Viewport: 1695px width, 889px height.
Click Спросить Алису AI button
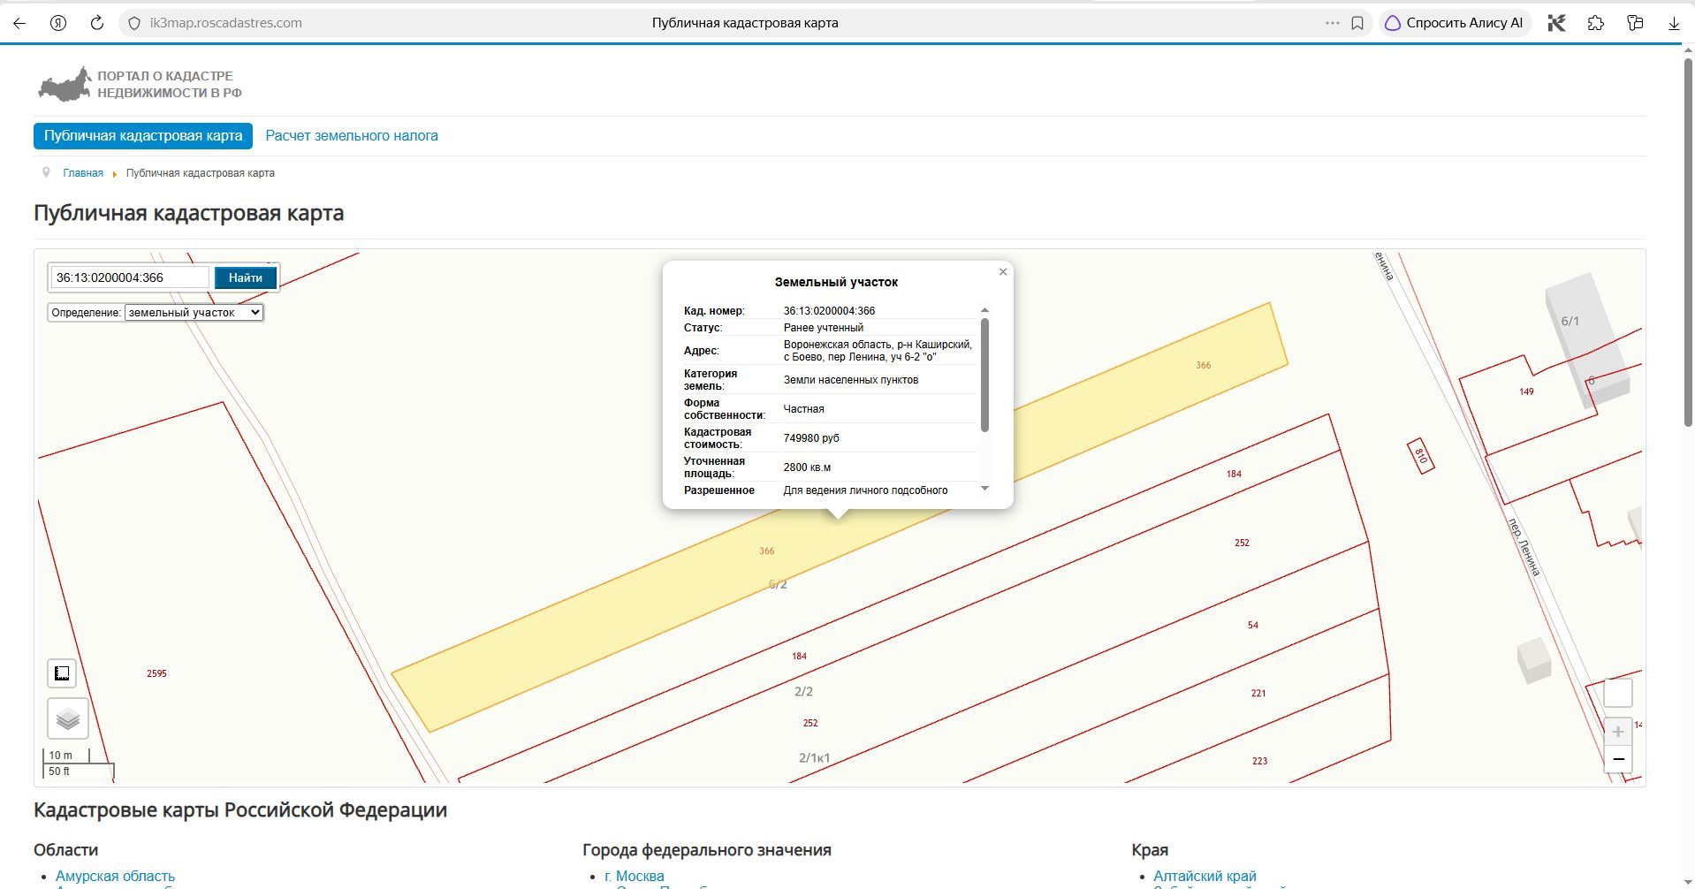[x=1454, y=23]
